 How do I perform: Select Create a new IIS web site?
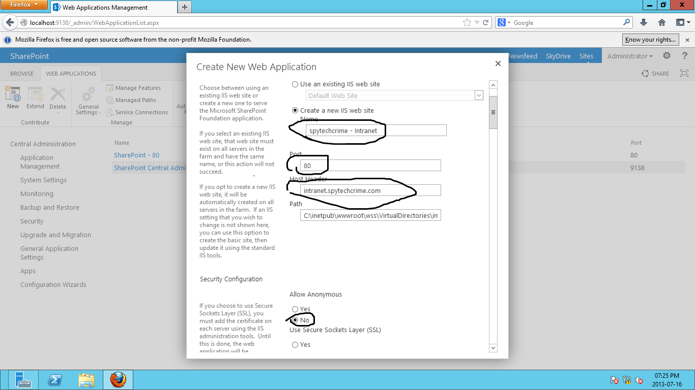(x=295, y=111)
